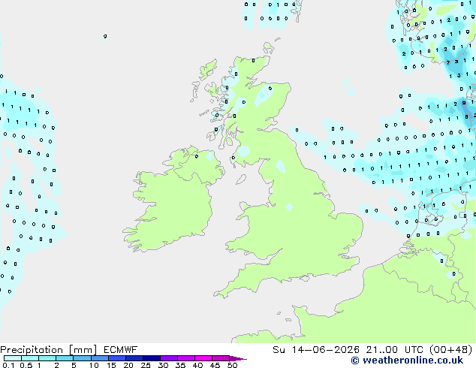Click the legend scale label '30'
Image resolution: width=476 pixels, height=368 pixels.
point(164,365)
